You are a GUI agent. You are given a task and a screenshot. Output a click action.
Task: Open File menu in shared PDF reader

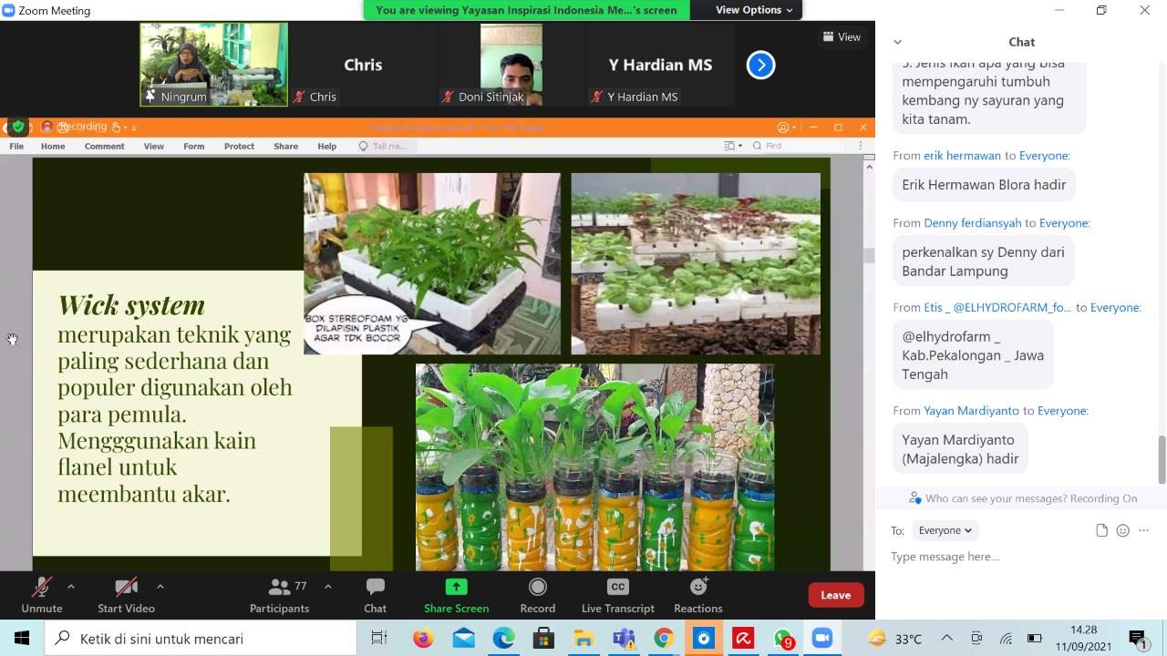tap(16, 146)
